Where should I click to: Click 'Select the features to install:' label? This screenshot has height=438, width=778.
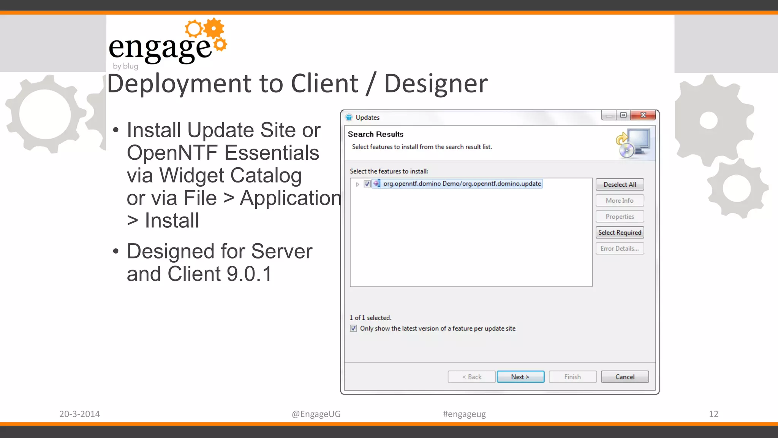point(389,171)
